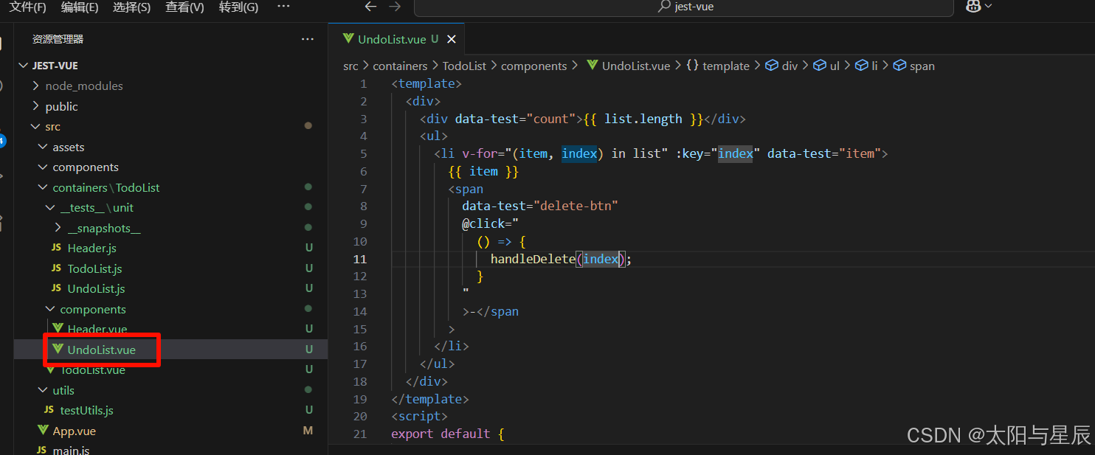Click the components breadcrumb segment

(534, 66)
